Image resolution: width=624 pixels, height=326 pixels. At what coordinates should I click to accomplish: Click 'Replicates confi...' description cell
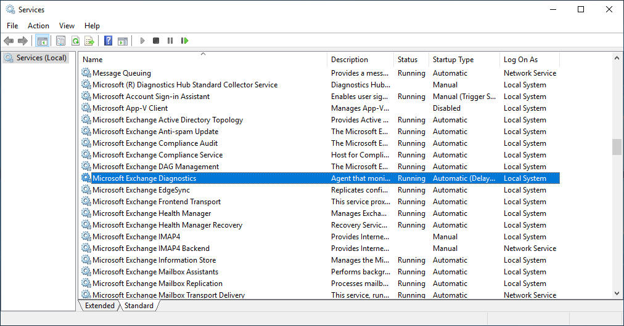point(359,190)
